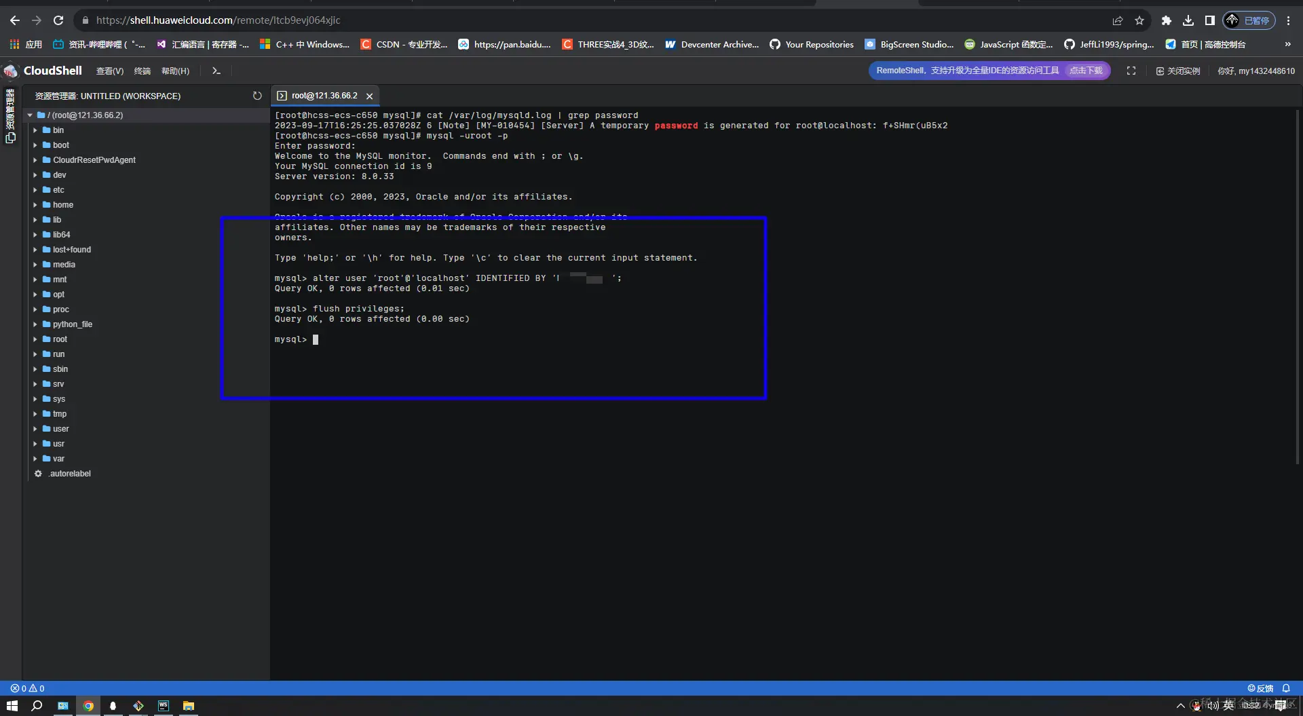Select the lost+found folder
The image size is (1303, 716).
click(x=71, y=250)
